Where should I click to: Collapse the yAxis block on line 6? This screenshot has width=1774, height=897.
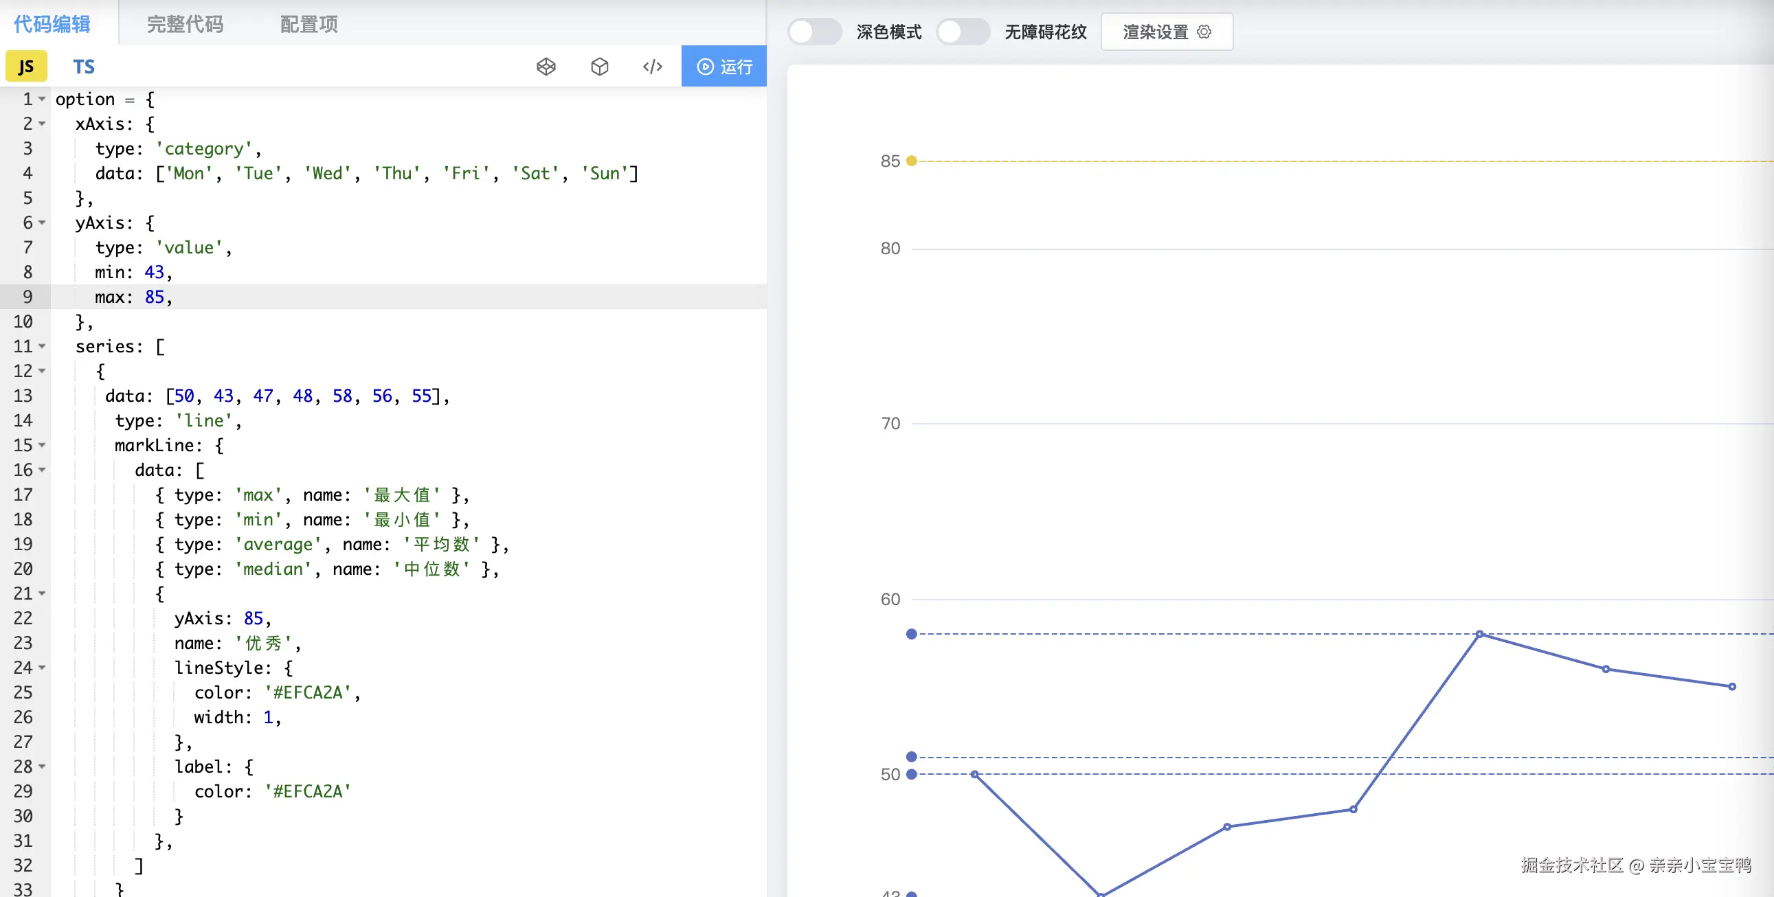pos(41,223)
